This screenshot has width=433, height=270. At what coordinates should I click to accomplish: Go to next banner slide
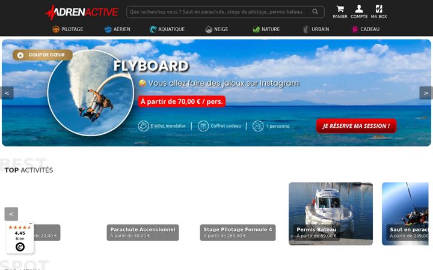click(x=426, y=93)
